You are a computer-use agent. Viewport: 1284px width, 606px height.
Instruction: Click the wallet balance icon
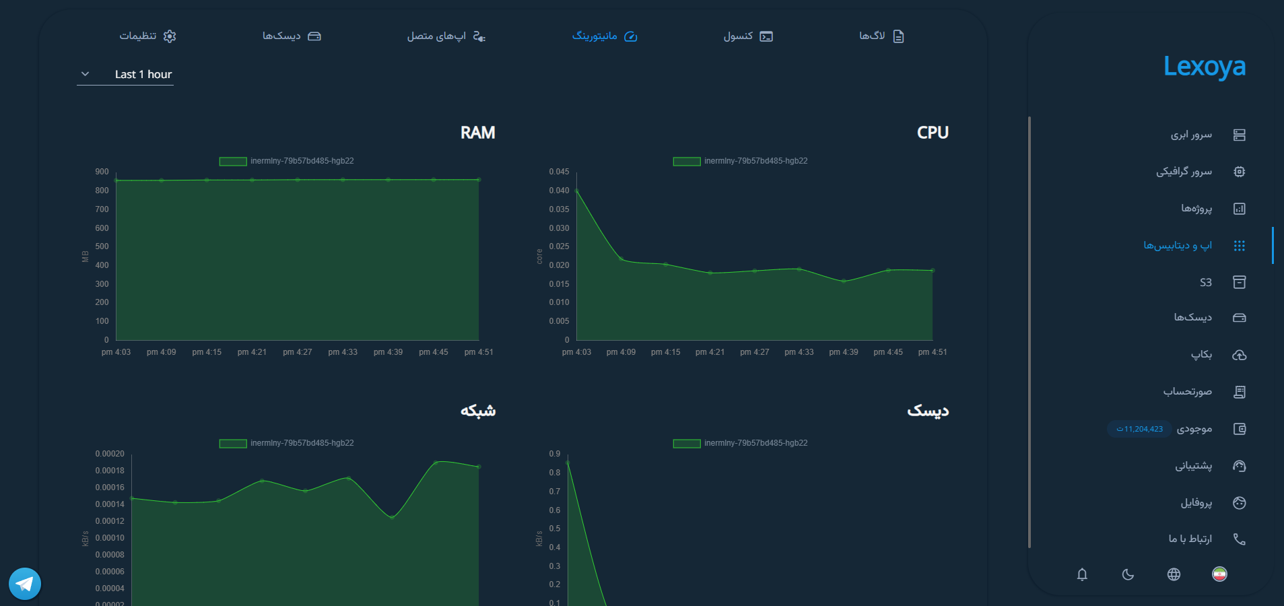click(x=1239, y=429)
